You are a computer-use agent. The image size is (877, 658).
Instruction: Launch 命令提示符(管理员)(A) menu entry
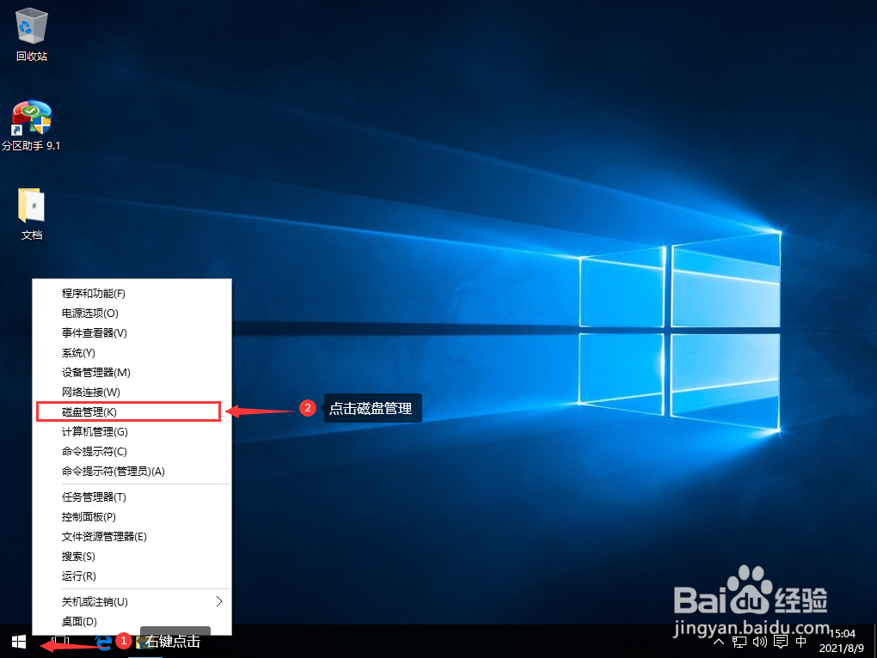(x=132, y=472)
